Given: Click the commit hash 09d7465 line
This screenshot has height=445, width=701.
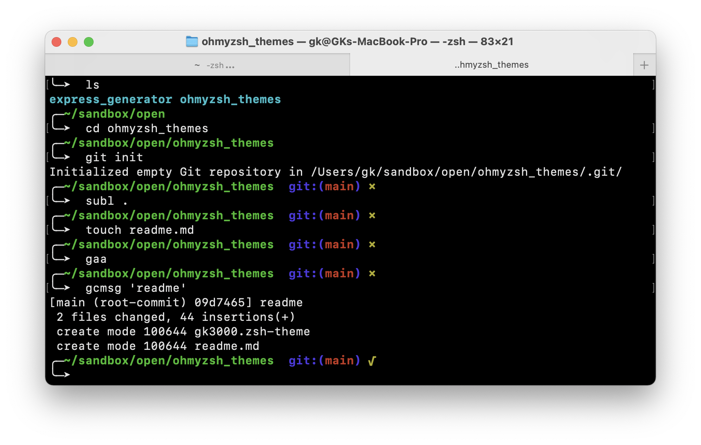Looking at the screenshot, I should point(176,303).
